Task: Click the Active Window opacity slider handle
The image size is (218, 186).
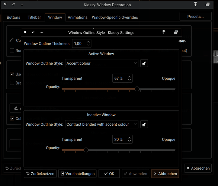Action: click(137, 89)
